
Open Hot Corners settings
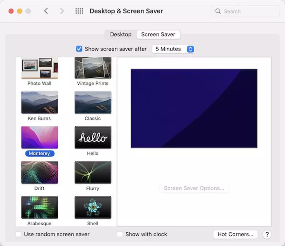point(235,234)
